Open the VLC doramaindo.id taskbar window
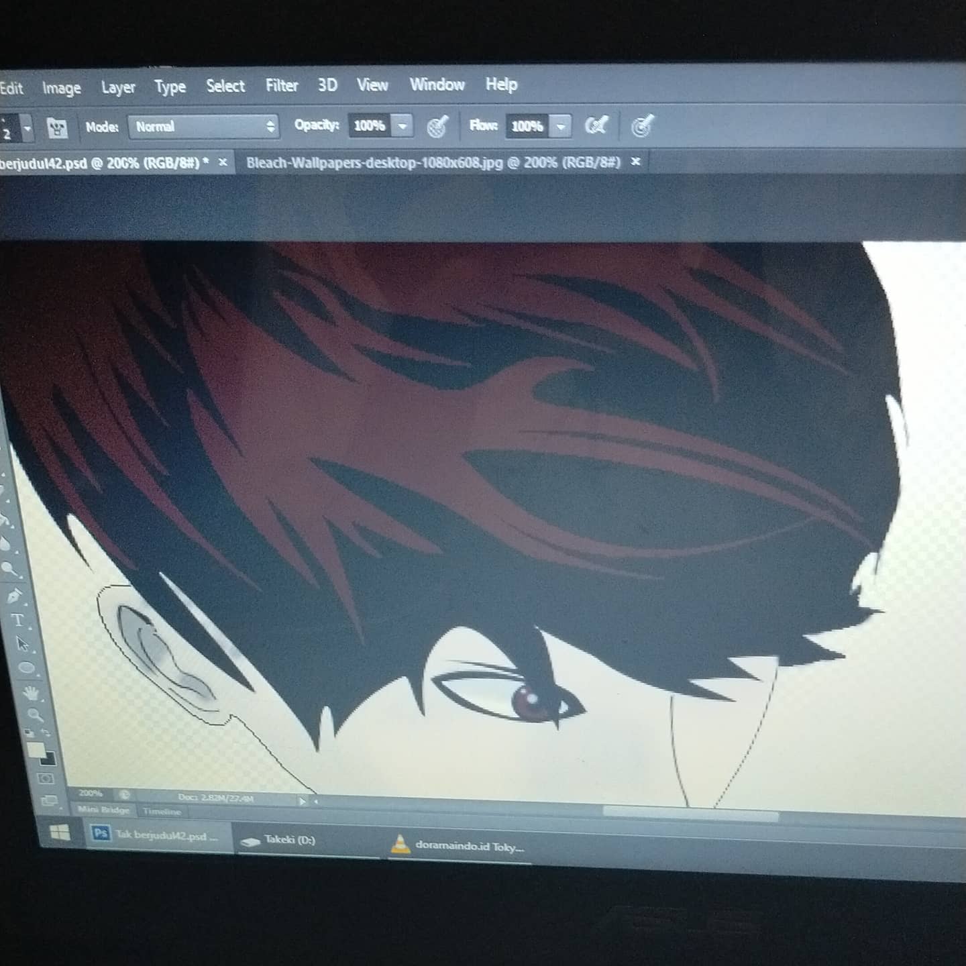The image size is (966, 966). tap(460, 846)
